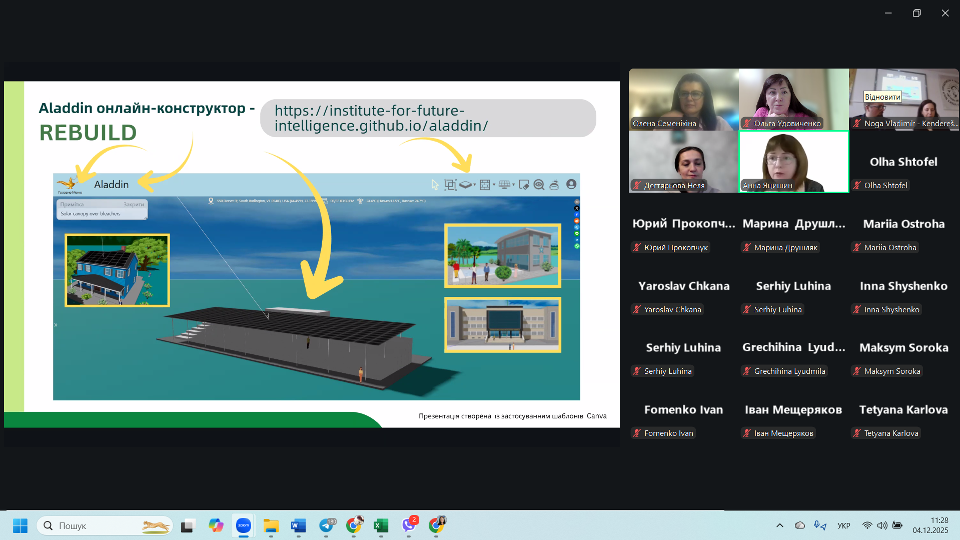Image resolution: width=960 pixels, height=540 pixels.
Task: Open the УКР language switcher in system tray
Action: (x=843, y=525)
